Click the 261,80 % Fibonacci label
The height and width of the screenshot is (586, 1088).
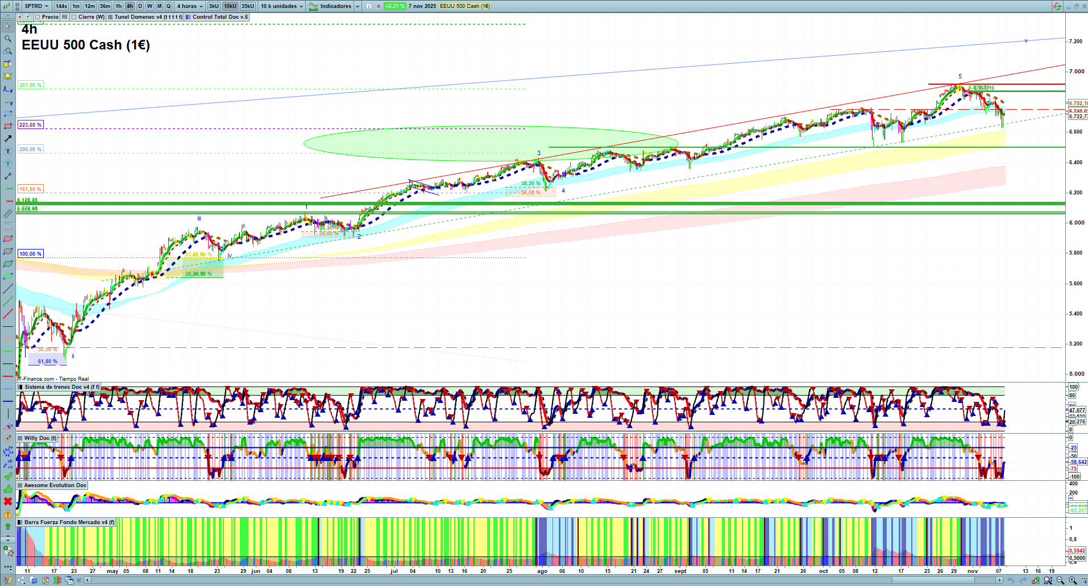[x=31, y=85]
